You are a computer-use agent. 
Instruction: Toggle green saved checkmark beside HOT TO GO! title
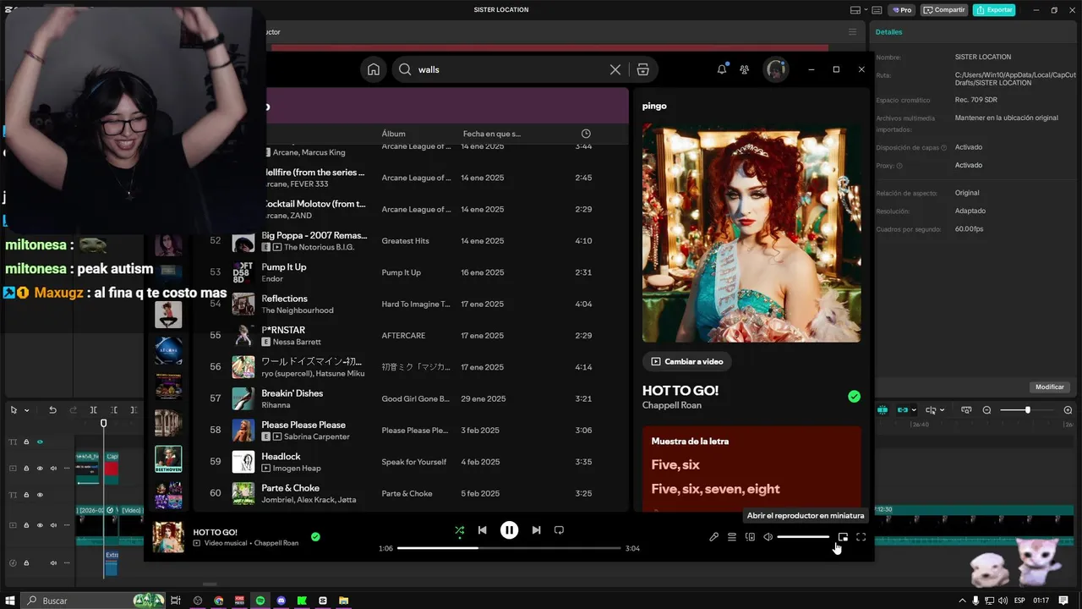click(854, 397)
